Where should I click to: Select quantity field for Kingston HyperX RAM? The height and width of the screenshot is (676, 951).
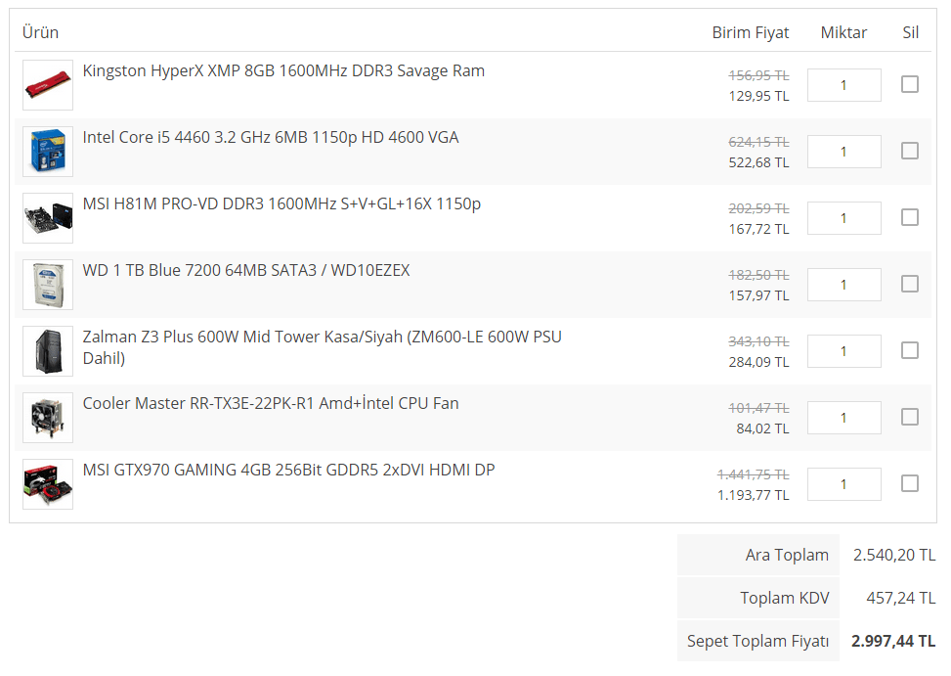tap(843, 85)
